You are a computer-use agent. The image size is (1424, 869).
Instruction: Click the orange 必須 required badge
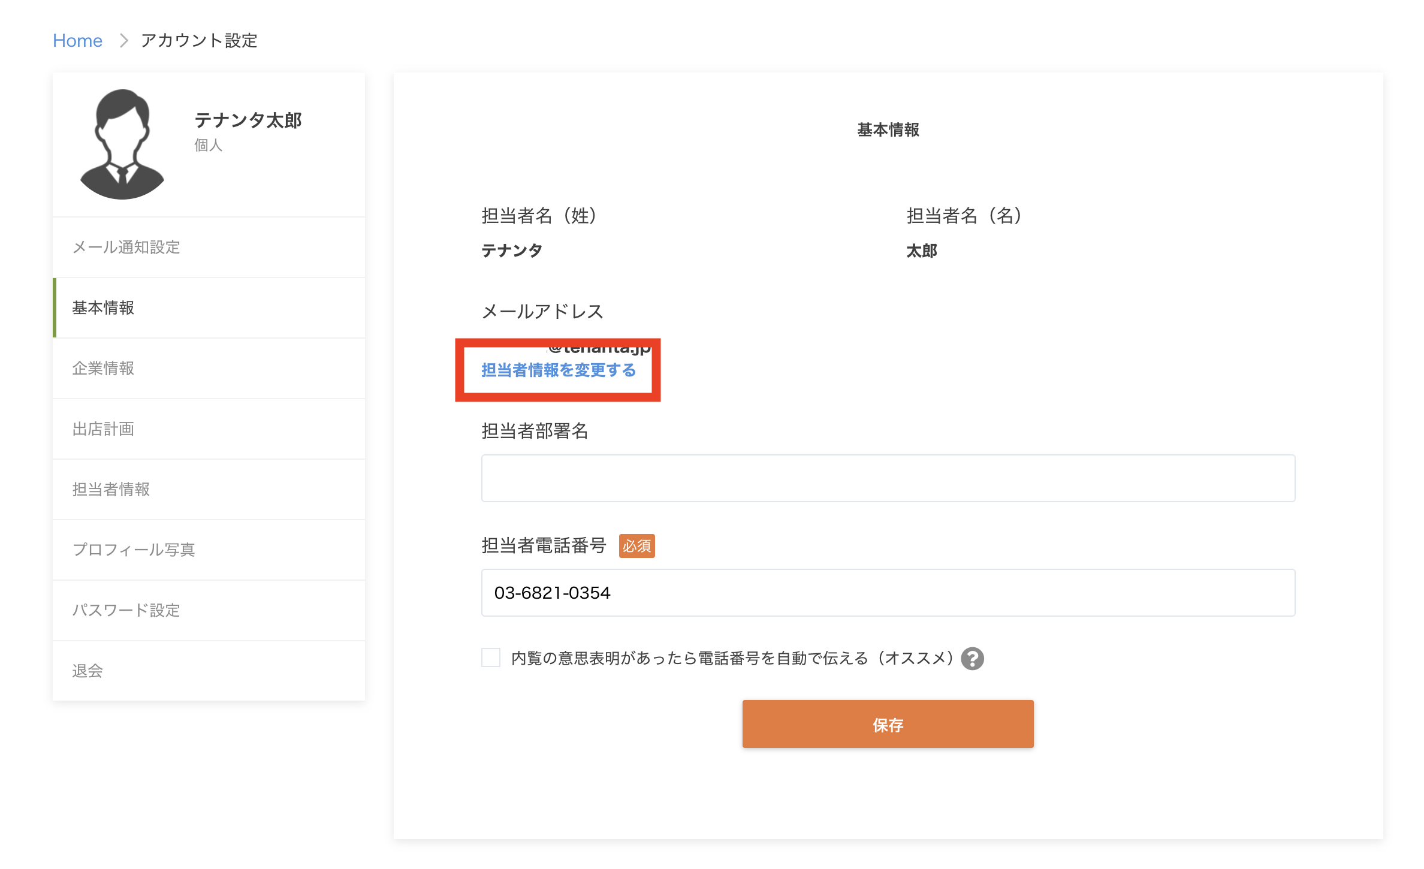tap(636, 546)
